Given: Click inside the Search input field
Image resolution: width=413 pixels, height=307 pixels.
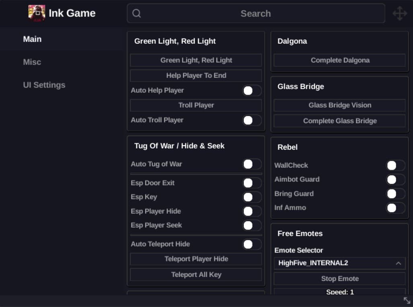Looking at the screenshot, I should pos(256,13).
